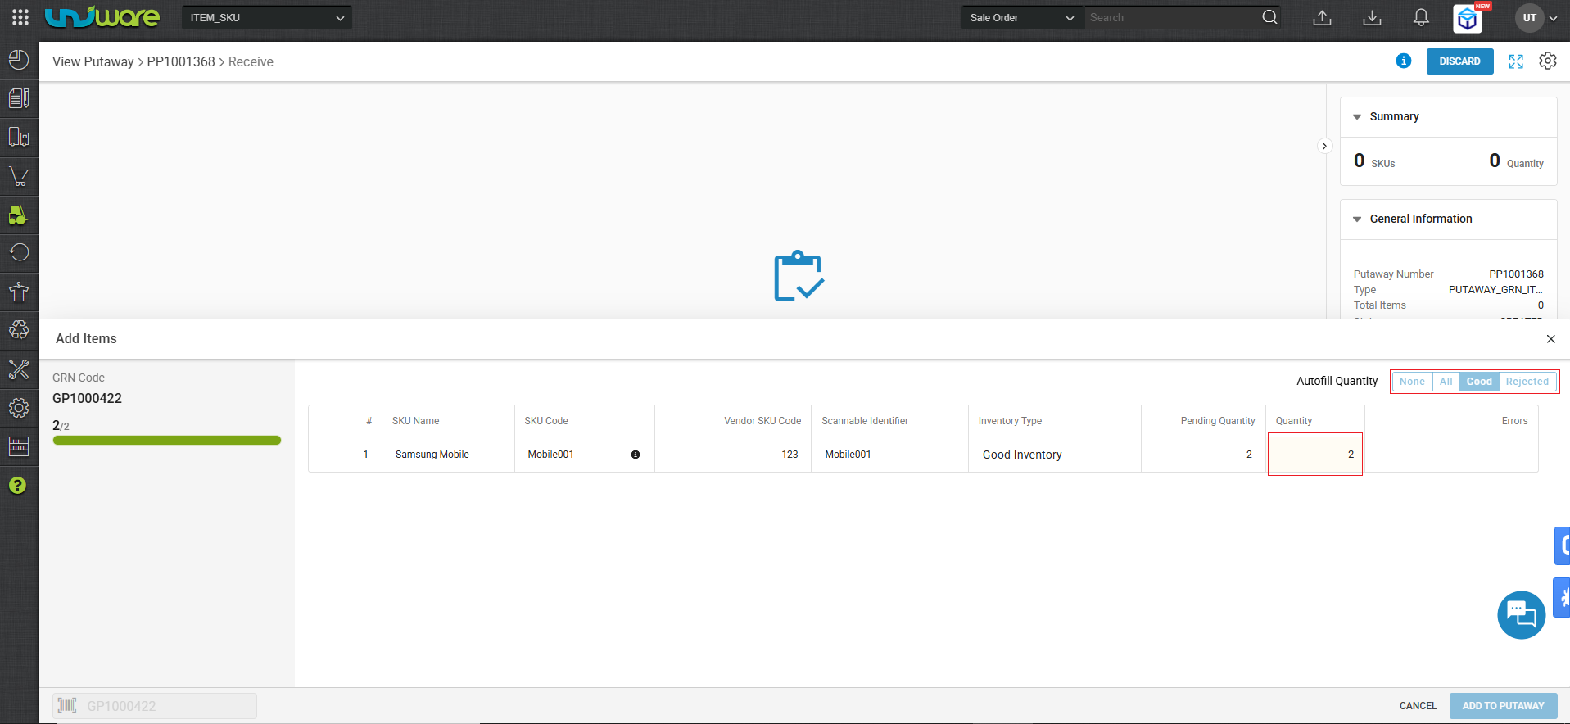Click the barcode scan icon at bottom

click(x=67, y=705)
